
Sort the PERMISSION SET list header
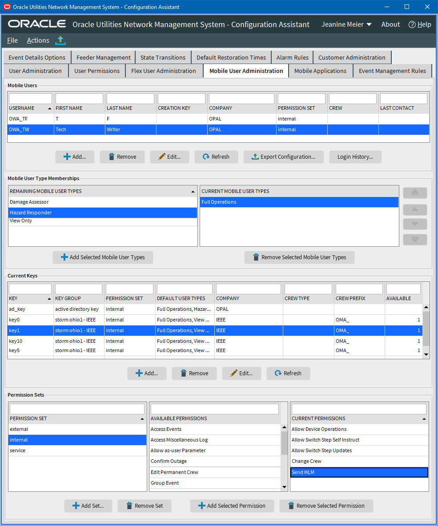(77, 418)
